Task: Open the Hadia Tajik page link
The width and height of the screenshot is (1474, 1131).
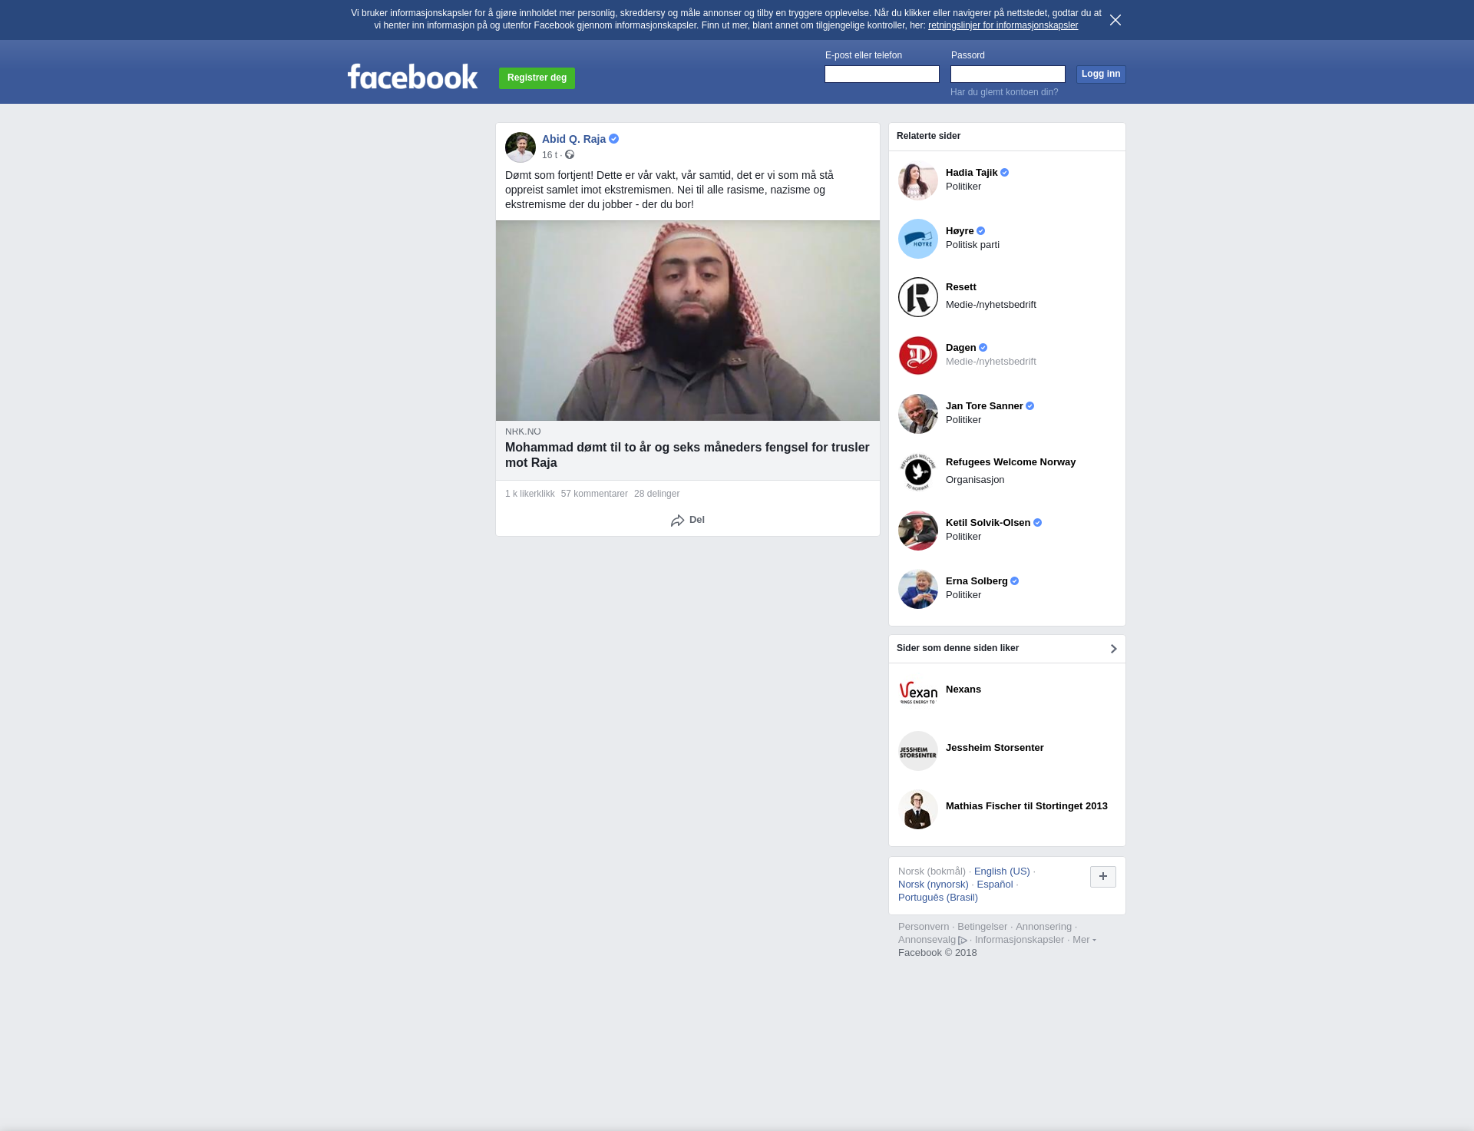Action: pos(971,173)
